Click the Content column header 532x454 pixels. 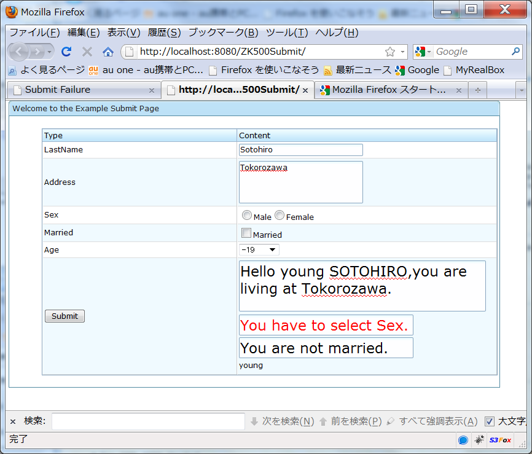click(367, 135)
